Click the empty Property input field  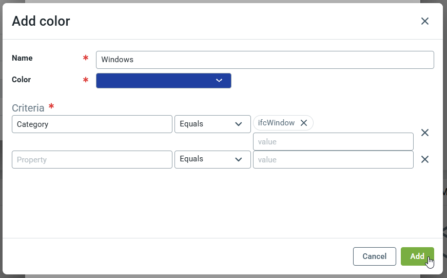92,160
